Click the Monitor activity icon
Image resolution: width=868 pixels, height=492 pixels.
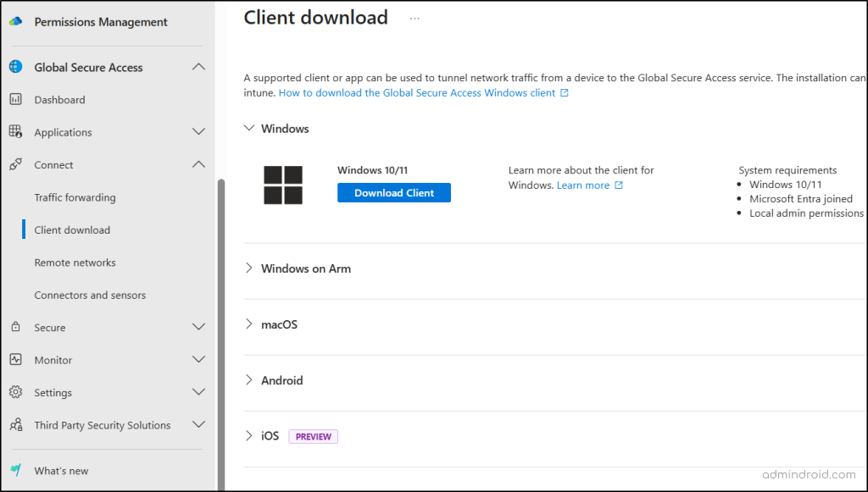15,360
